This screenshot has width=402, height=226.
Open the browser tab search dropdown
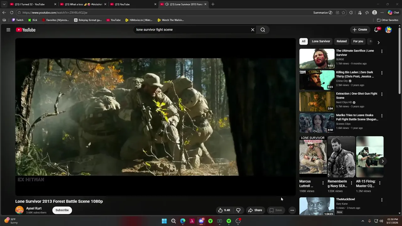pyautogui.click(x=4, y=4)
